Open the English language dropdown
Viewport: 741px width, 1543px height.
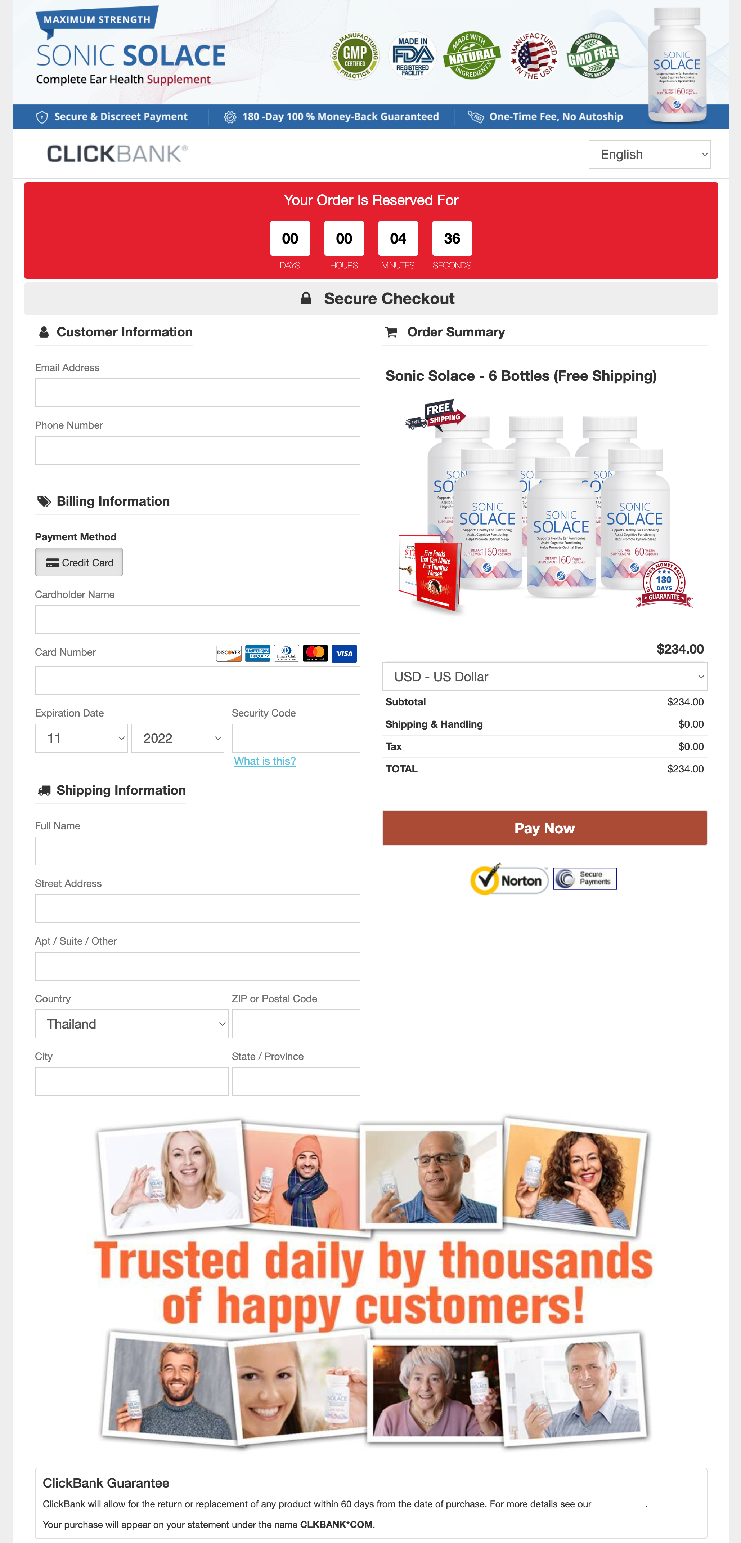point(650,155)
